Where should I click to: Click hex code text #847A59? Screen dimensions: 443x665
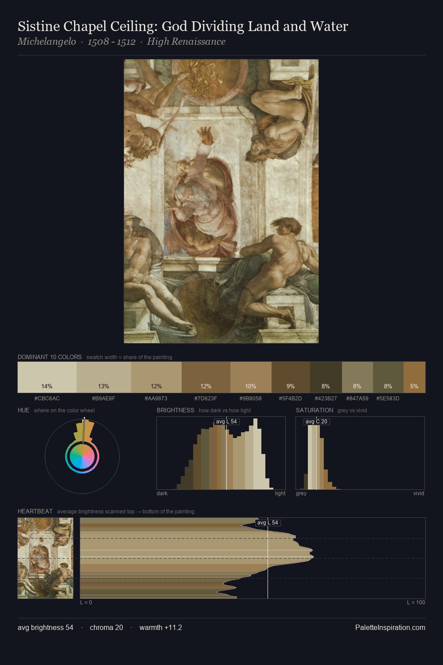(x=357, y=399)
